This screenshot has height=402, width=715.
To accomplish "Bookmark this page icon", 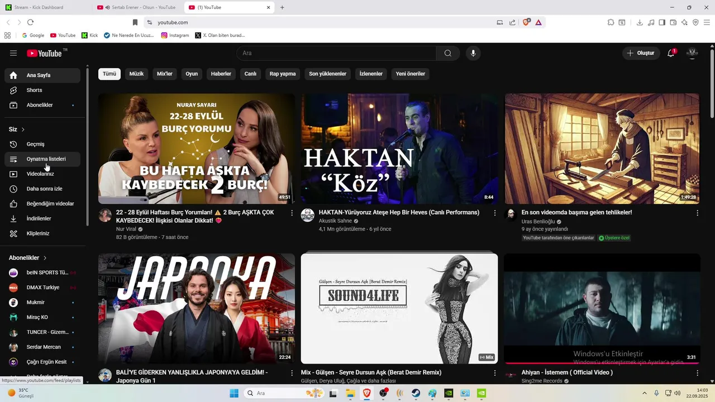I will [x=135, y=22].
